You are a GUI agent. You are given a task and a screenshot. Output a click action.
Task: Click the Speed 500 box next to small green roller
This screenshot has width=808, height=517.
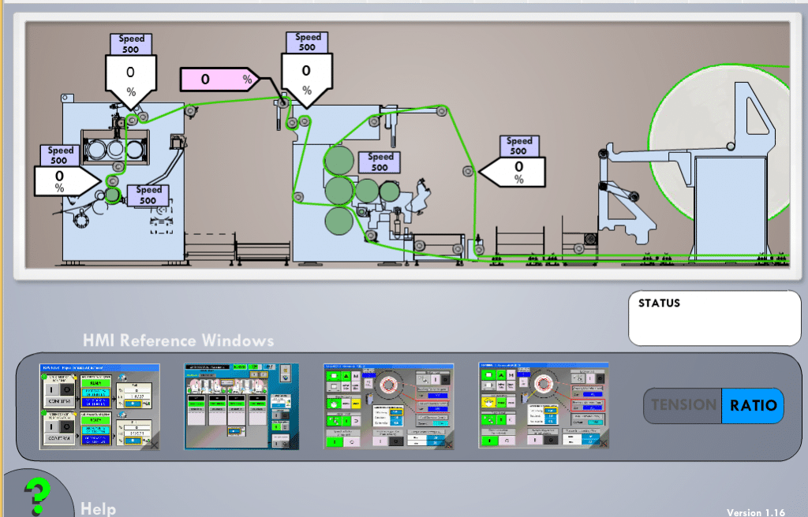click(148, 195)
